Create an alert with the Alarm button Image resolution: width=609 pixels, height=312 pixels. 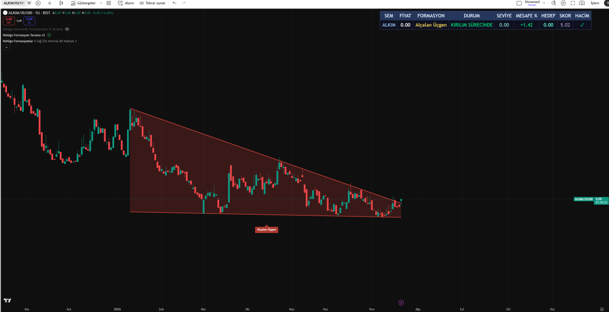[x=126, y=3]
